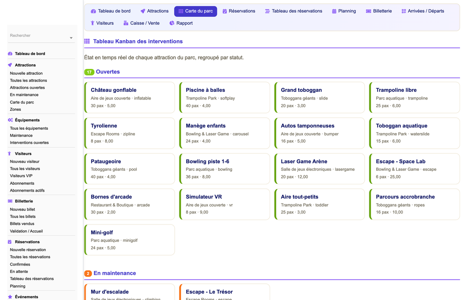This screenshot has height=300, width=465.
Task: Open the Piscine à balles card
Action: 224,98
